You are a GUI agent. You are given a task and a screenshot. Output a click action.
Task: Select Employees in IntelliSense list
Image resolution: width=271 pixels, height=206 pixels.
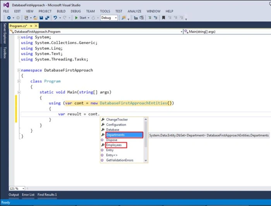(x=114, y=145)
